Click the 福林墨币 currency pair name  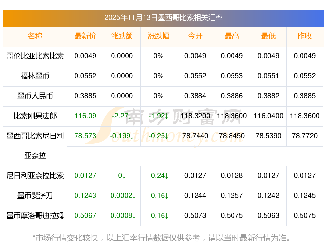35,76
